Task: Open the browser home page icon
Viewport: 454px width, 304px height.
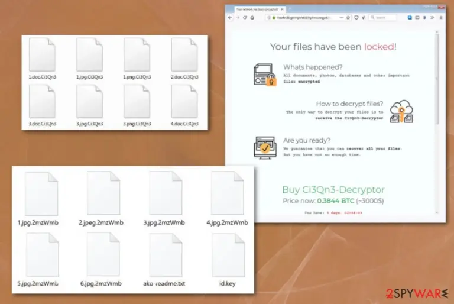Action: click(x=252, y=18)
